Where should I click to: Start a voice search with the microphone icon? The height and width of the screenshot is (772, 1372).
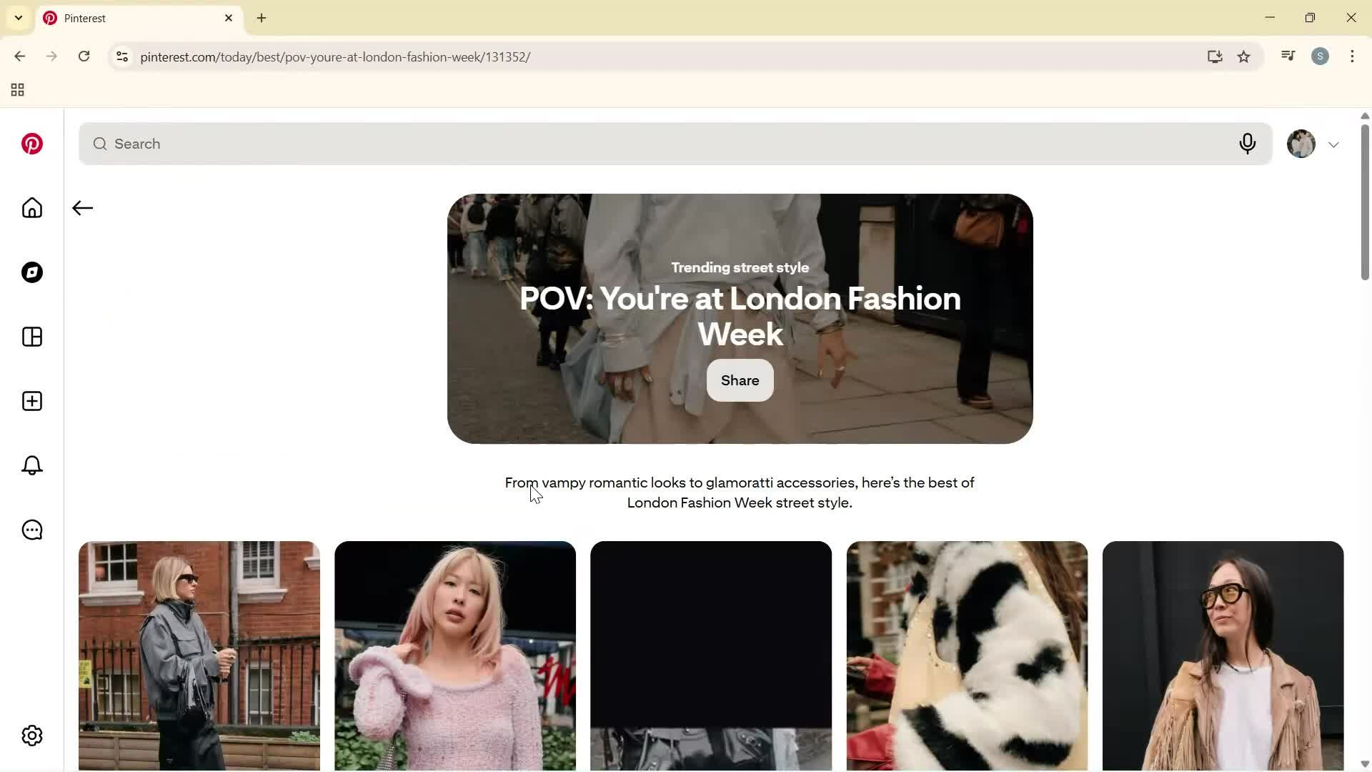click(1248, 144)
